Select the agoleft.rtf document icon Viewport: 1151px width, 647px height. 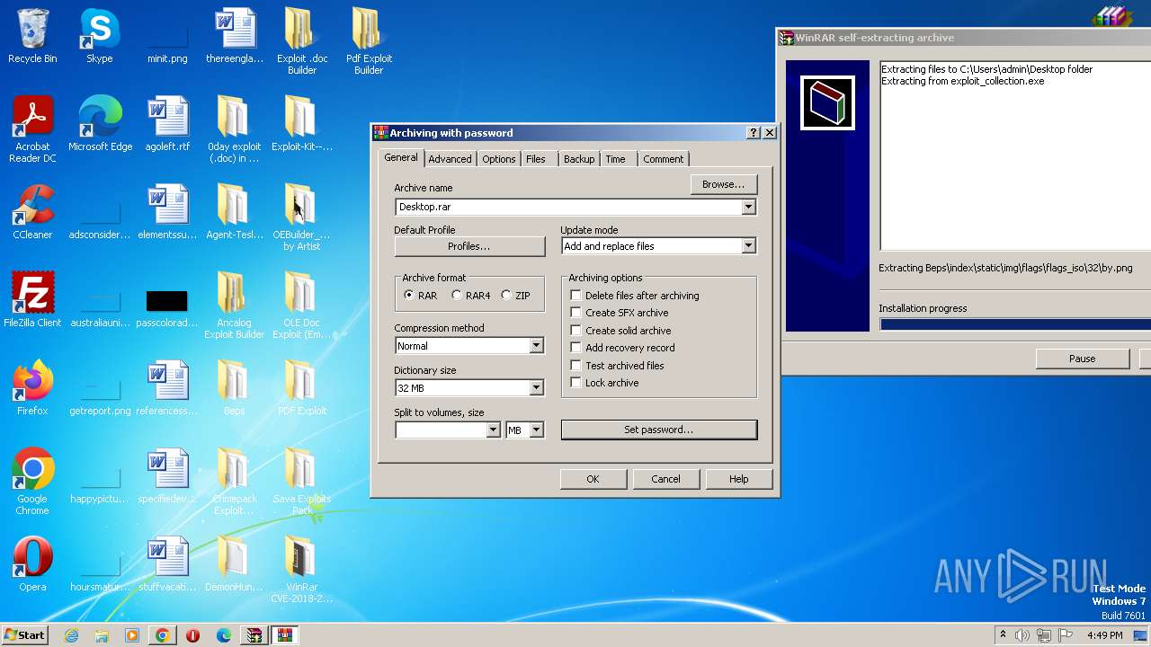167,124
